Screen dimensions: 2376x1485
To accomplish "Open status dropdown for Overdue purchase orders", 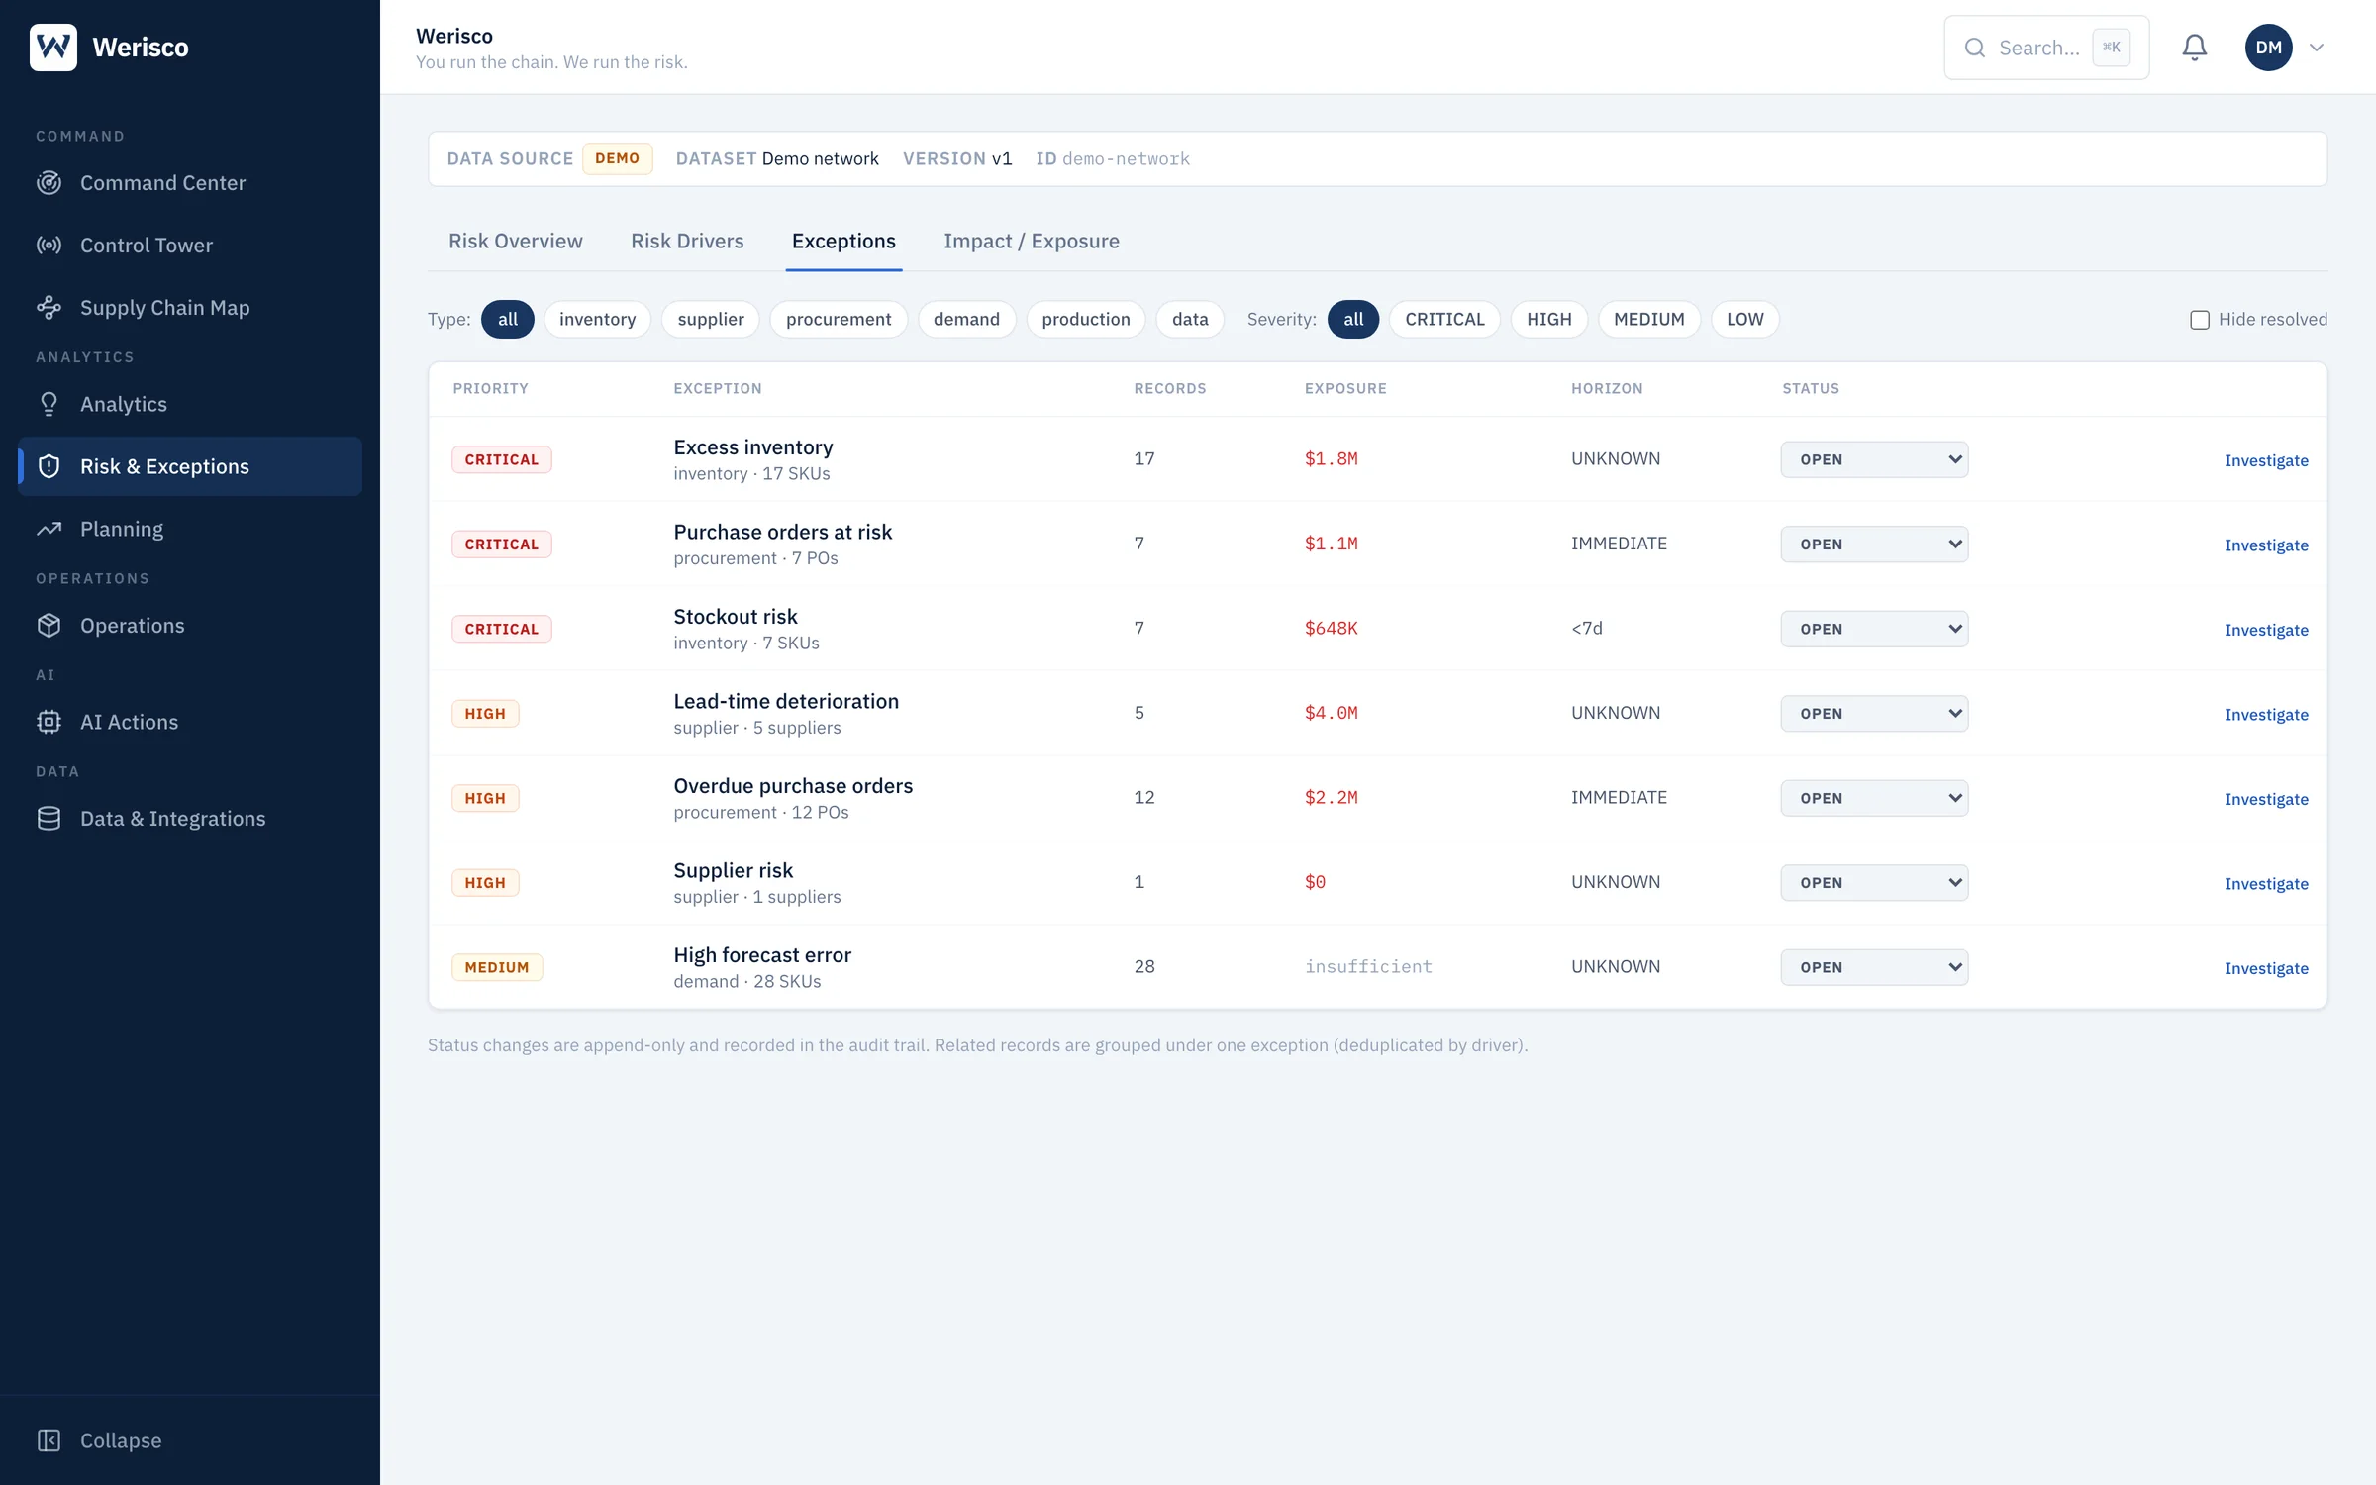I will (x=1874, y=798).
